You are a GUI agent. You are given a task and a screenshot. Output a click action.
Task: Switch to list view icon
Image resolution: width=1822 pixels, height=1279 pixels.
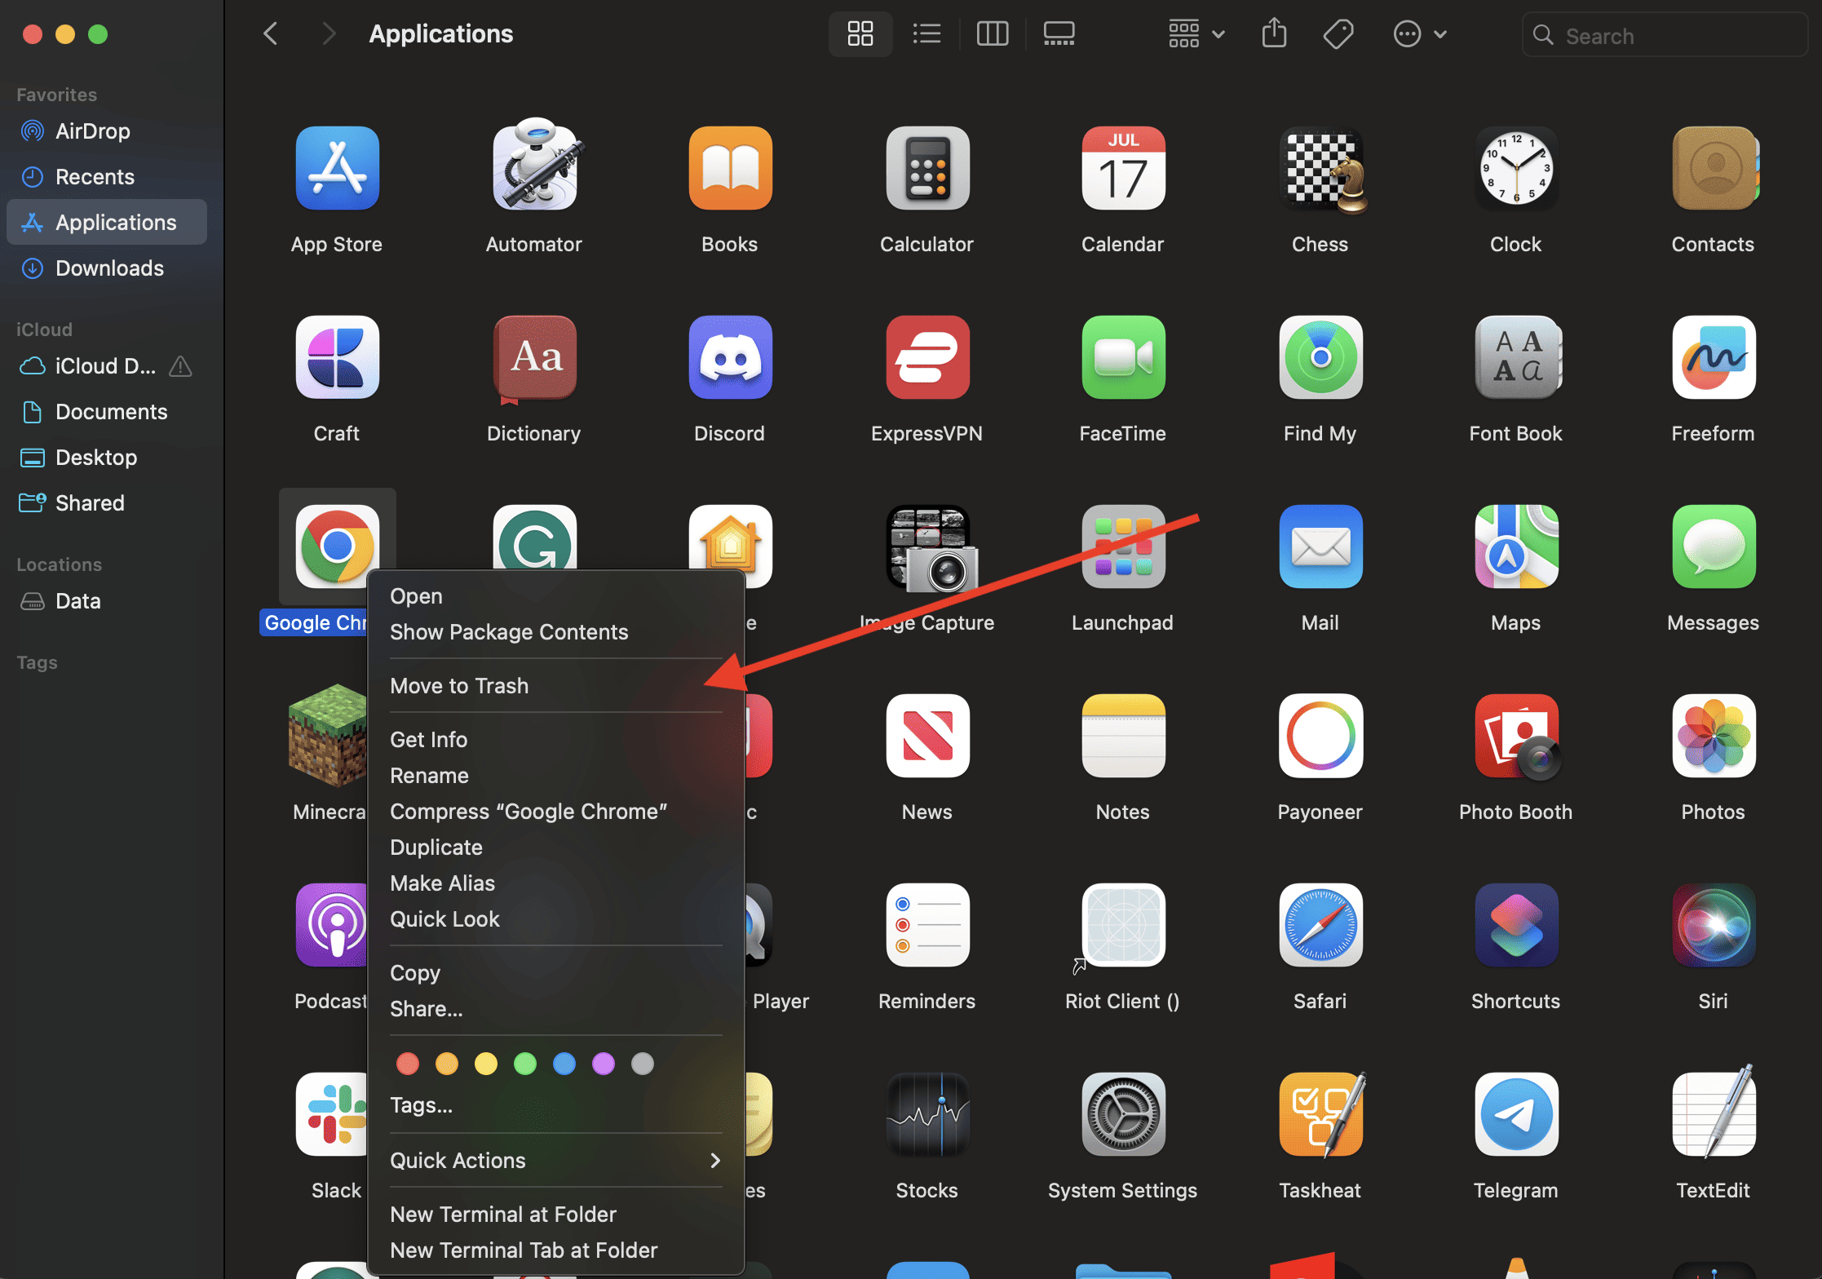point(926,34)
